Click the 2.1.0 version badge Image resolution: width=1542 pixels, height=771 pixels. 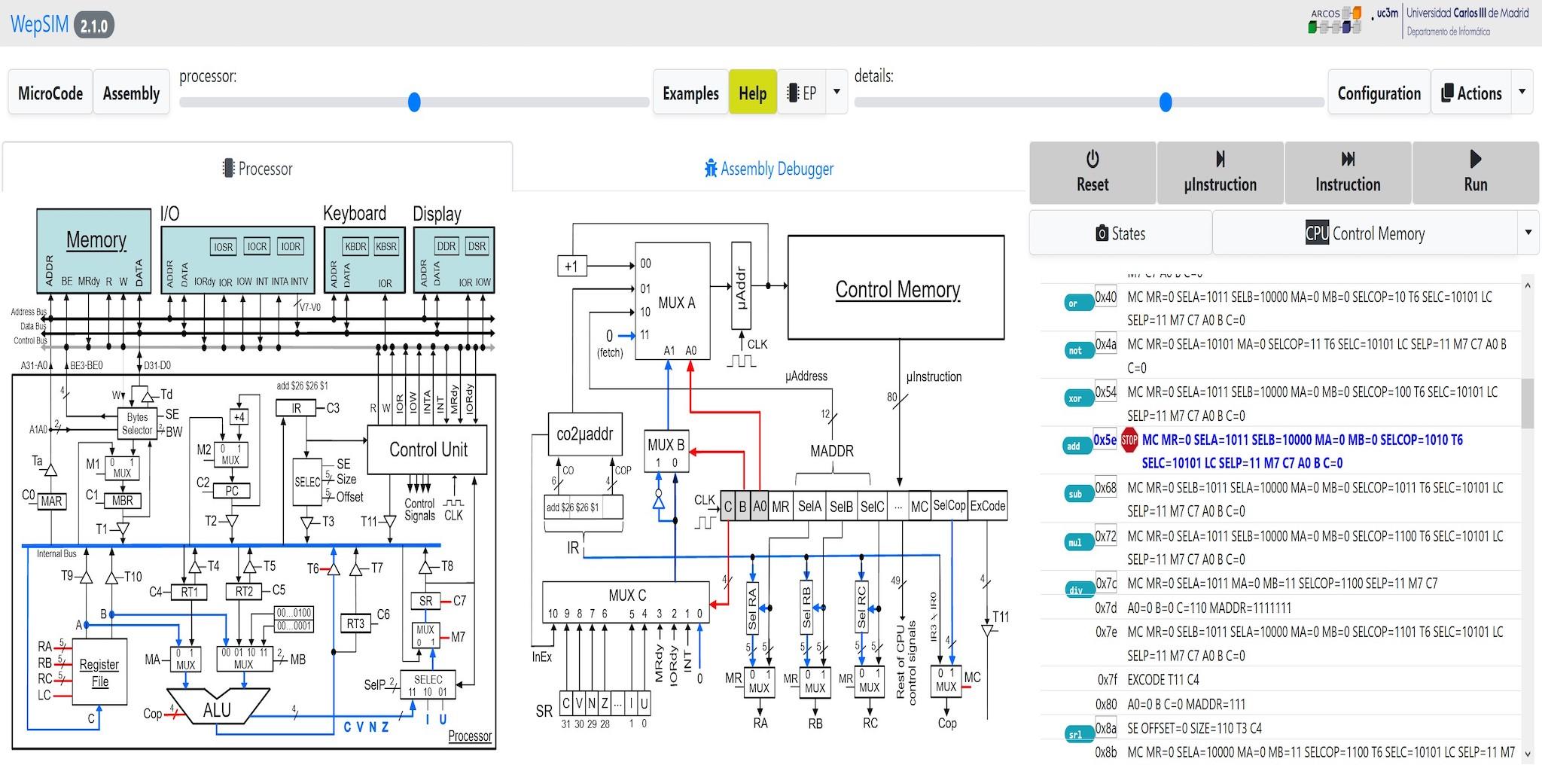pos(94,26)
